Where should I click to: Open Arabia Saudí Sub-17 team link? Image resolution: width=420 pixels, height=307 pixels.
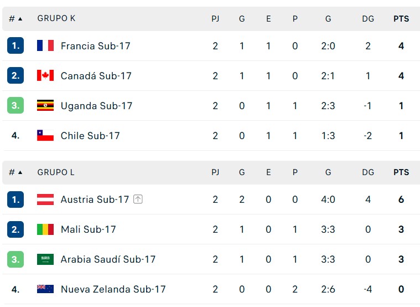108,259
